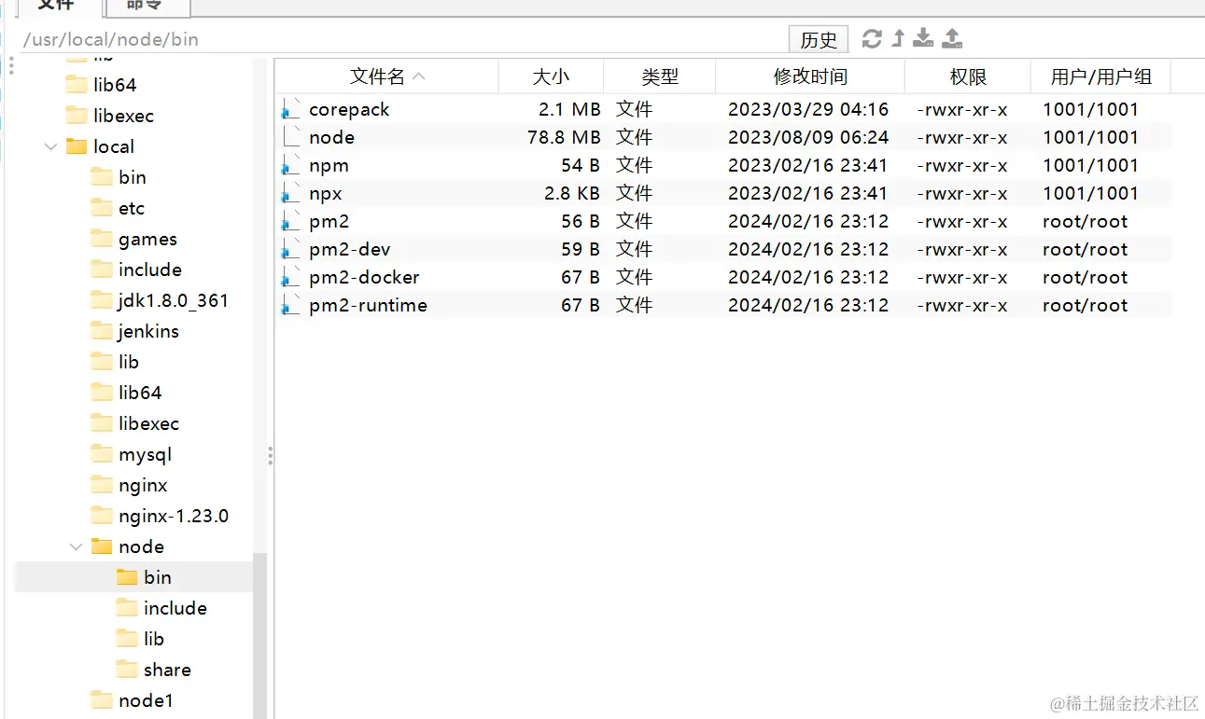This screenshot has height=719, width=1205.
Task: Click the -rwxr-xr-x permission of corepack row
Action: [962, 110]
